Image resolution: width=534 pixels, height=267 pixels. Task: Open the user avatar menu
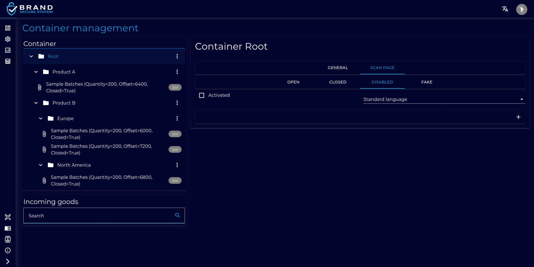[522, 9]
